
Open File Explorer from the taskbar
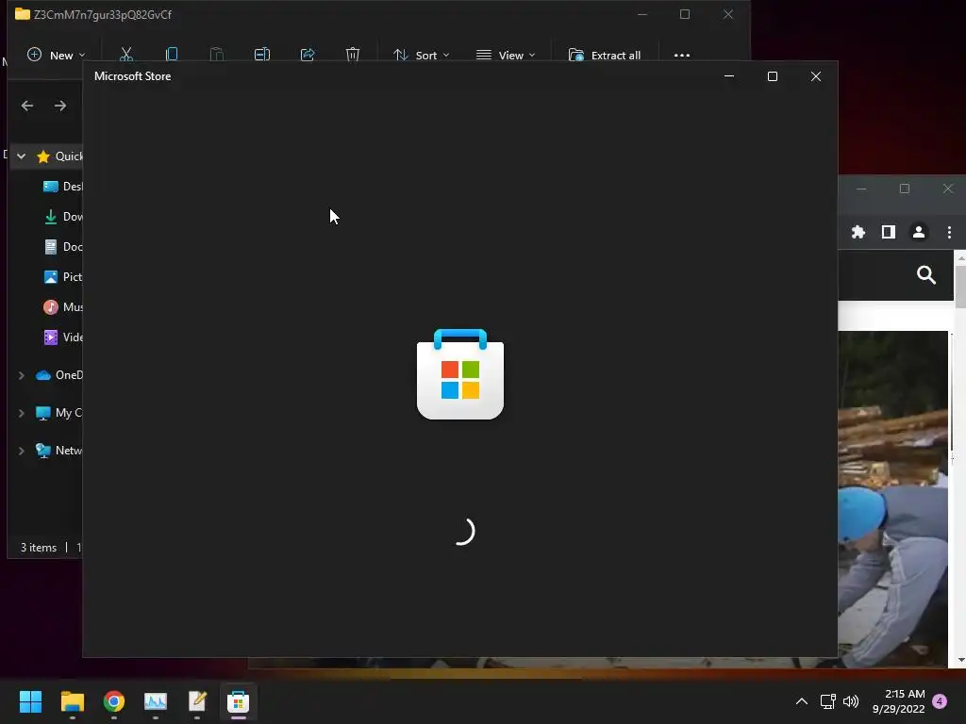pos(72,701)
